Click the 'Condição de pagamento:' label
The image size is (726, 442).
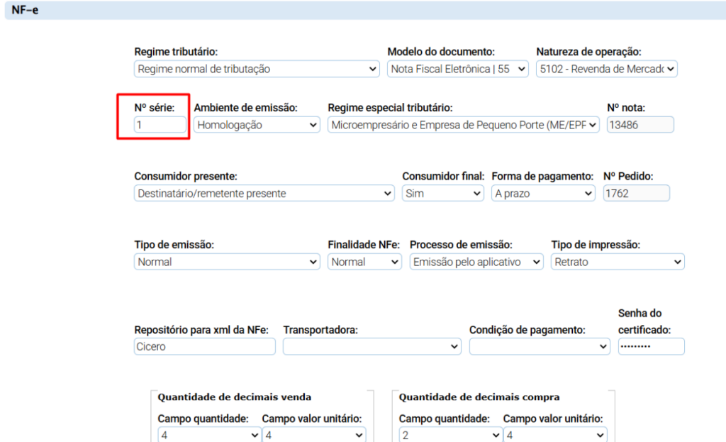pos(527,330)
